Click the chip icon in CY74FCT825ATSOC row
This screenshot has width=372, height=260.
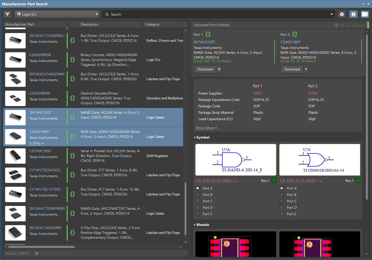tap(73, 175)
